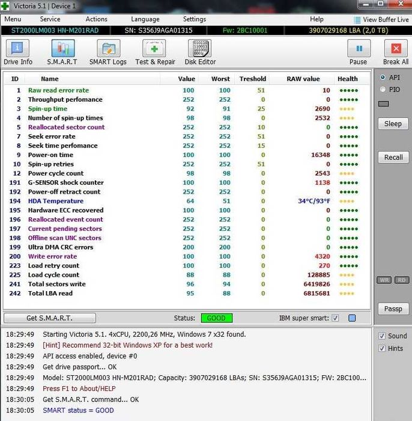Click the Treshold column header
Image resolution: width=412 pixels, height=421 pixels.
click(253, 79)
